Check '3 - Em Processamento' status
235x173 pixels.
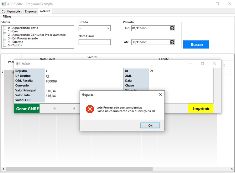point(5,38)
